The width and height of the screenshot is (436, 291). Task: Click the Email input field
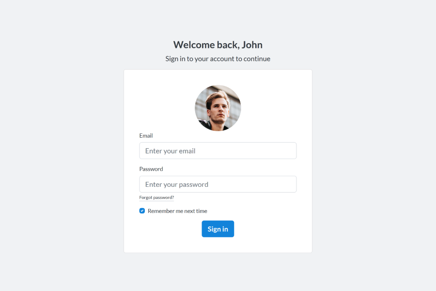click(x=218, y=151)
